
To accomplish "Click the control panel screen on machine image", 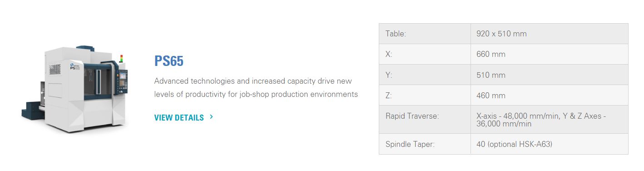I will pos(123,75).
